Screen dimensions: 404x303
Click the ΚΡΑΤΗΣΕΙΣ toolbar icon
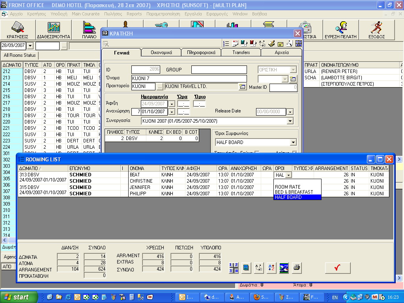tap(17, 30)
